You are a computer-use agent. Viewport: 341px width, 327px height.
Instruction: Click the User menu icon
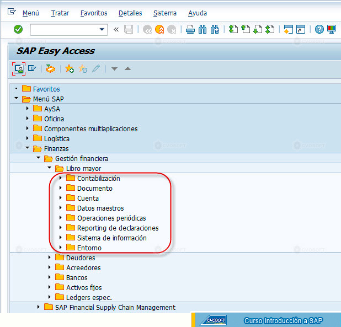(19, 69)
